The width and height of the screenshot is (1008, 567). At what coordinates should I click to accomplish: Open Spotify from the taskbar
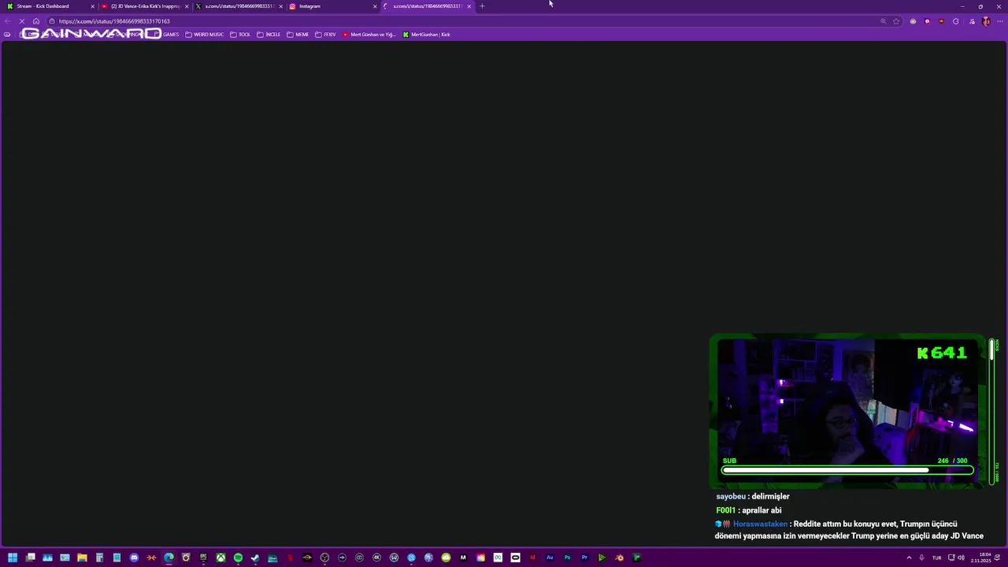click(238, 558)
